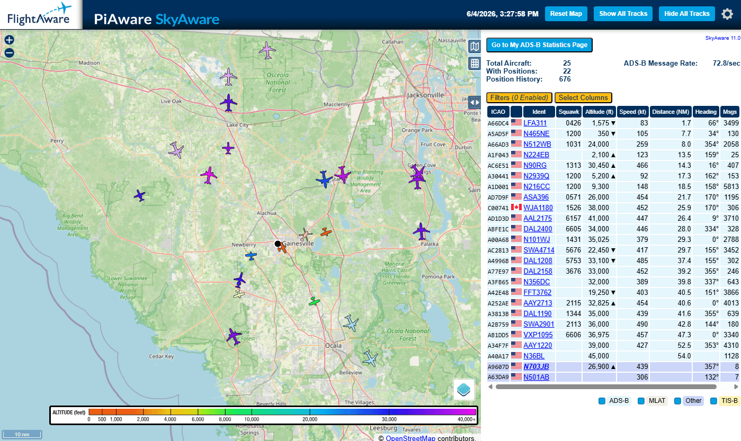The height and width of the screenshot is (441, 741).
Task: Select the light pink aircraft below Callahan
Action: click(x=267, y=51)
